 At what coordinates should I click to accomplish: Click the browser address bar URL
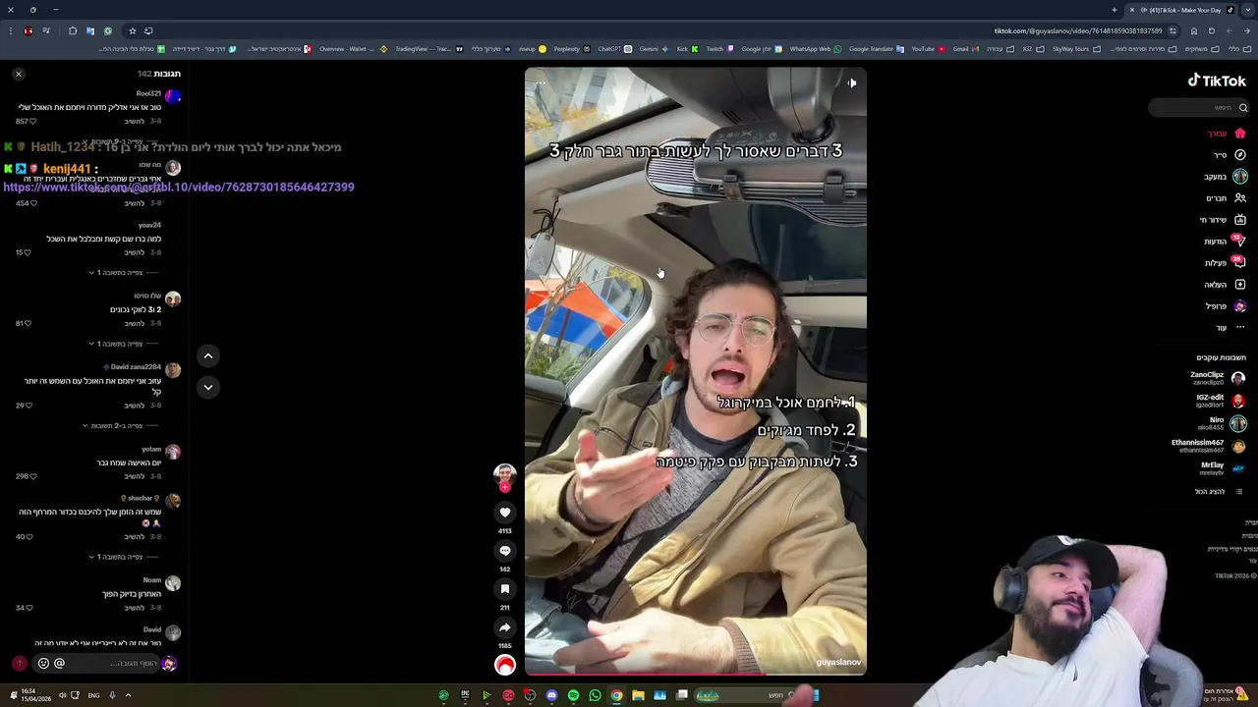[x=1078, y=30]
